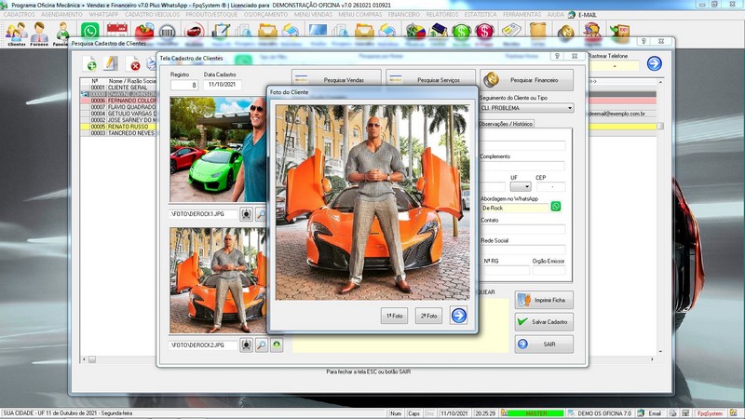This screenshot has height=419, width=745.
Task: Click 1ª Foto button
Action: point(394,316)
